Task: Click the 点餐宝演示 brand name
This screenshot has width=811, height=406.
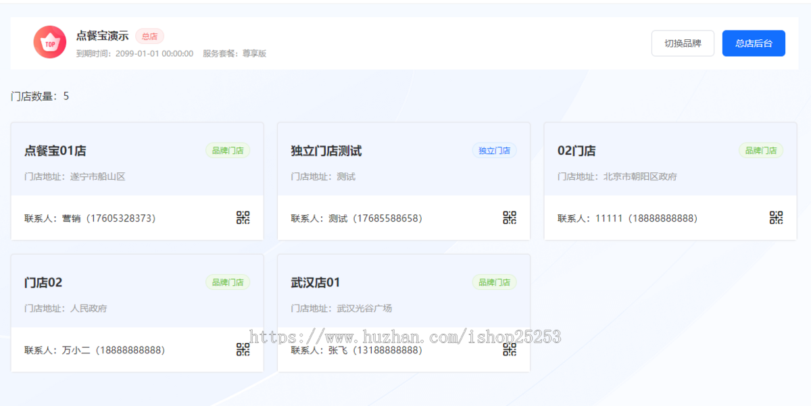Action: click(102, 36)
